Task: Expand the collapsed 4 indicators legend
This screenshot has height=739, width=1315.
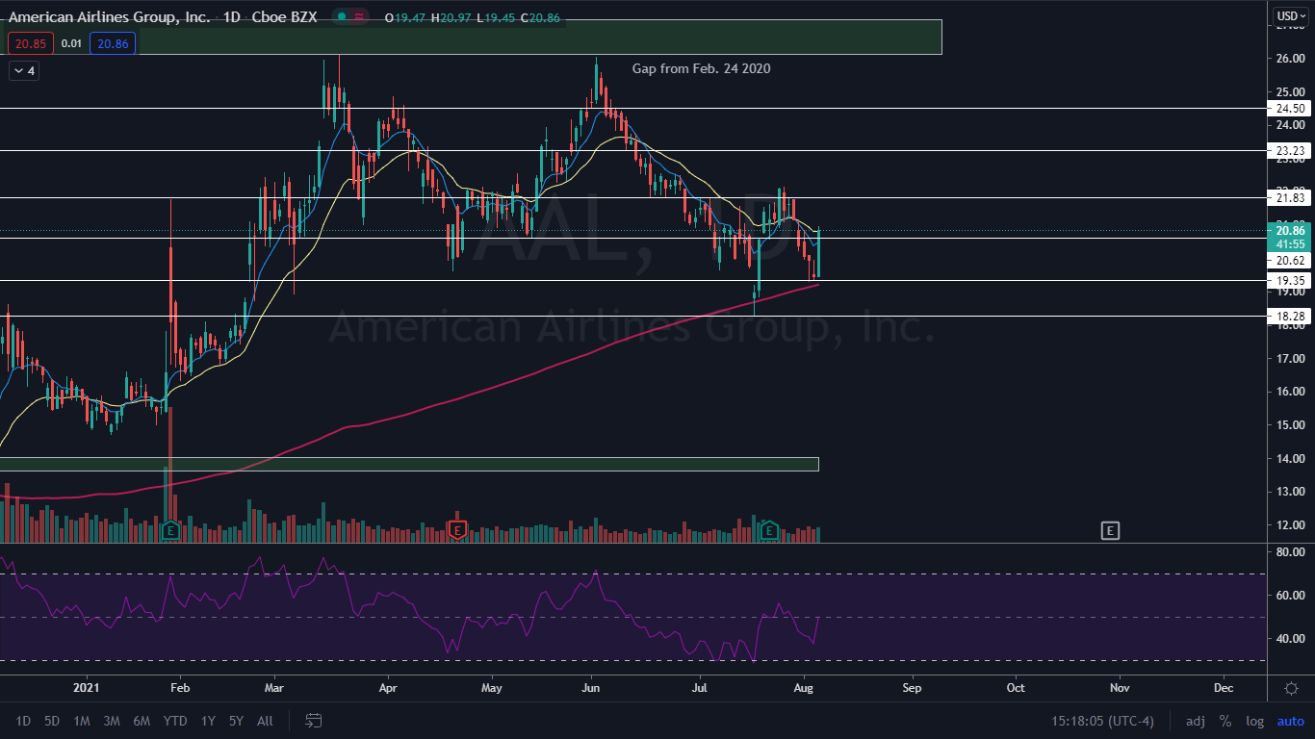Action: tap(23, 70)
